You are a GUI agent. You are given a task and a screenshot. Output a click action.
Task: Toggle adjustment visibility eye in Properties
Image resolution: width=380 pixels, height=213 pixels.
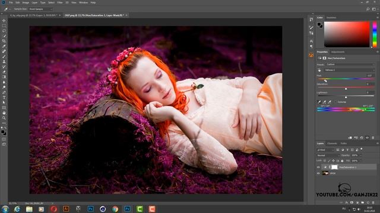(x=367, y=138)
